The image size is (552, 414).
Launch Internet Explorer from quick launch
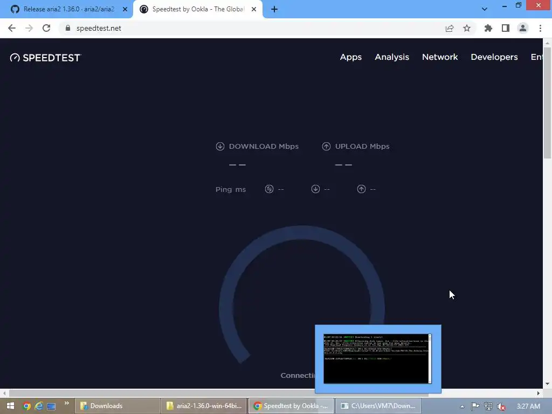(39, 406)
